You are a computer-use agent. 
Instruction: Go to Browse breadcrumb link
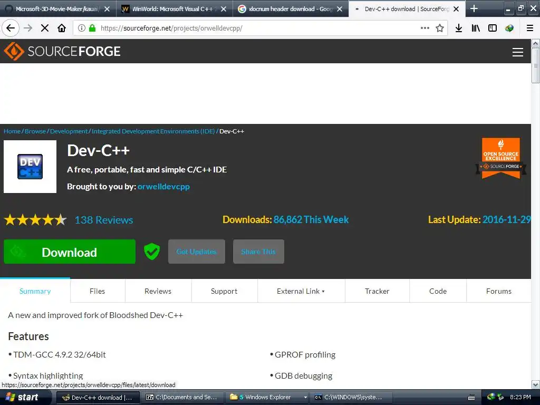click(x=35, y=131)
